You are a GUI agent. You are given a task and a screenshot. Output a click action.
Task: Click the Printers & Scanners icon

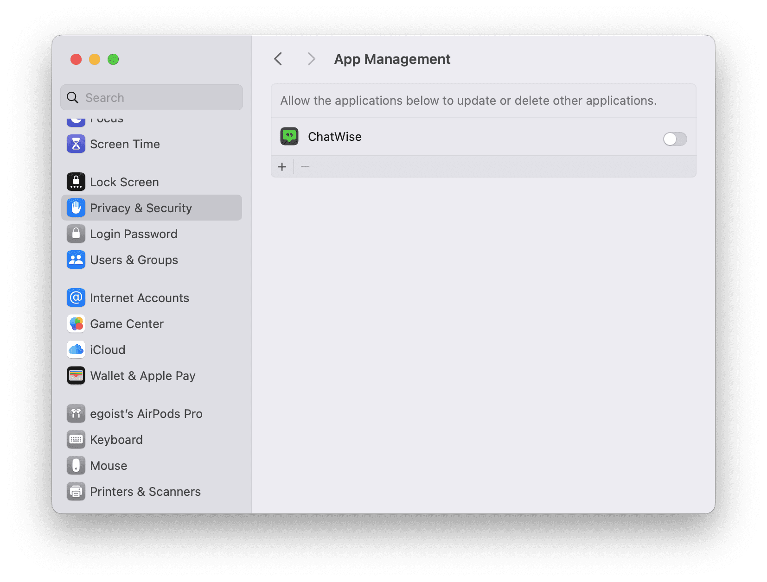tap(76, 492)
